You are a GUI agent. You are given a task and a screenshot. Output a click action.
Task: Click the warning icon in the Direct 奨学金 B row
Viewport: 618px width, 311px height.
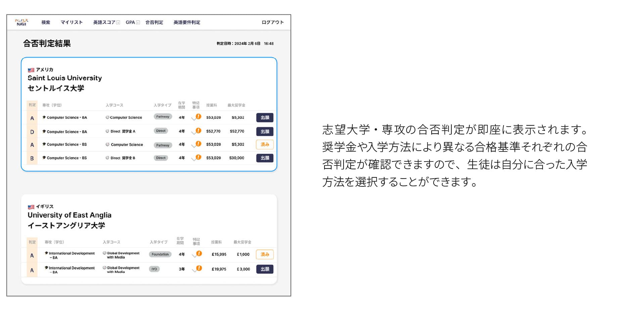198,157
